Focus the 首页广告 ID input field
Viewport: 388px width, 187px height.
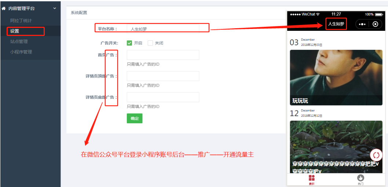tap(163, 55)
